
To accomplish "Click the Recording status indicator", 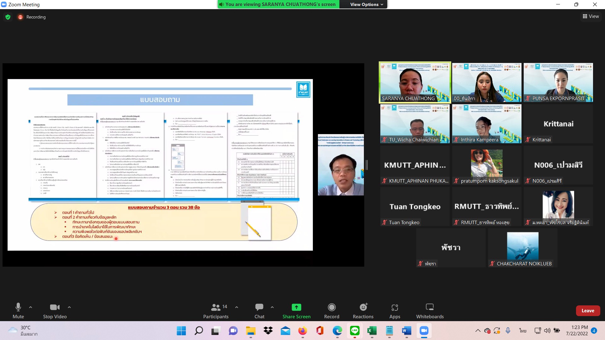I will click(32, 17).
